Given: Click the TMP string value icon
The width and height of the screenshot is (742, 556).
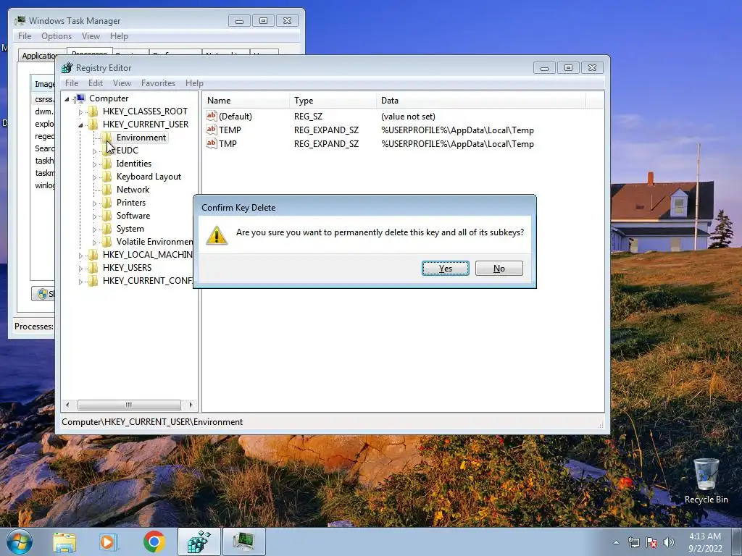Looking at the screenshot, I should [x=211, y=143].
